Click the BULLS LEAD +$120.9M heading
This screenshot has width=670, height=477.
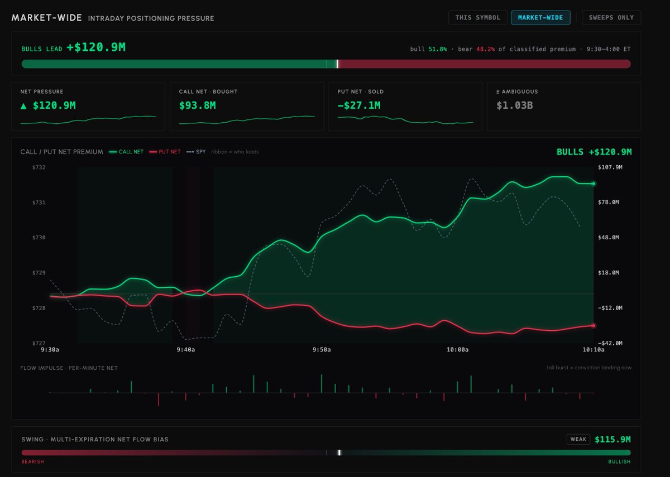pos(73,48)
